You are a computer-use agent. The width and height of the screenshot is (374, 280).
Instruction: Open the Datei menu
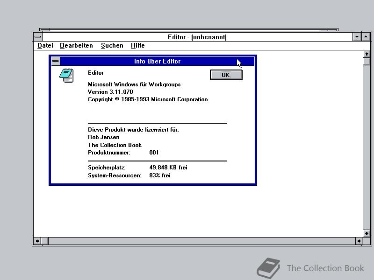coord(45,45)
